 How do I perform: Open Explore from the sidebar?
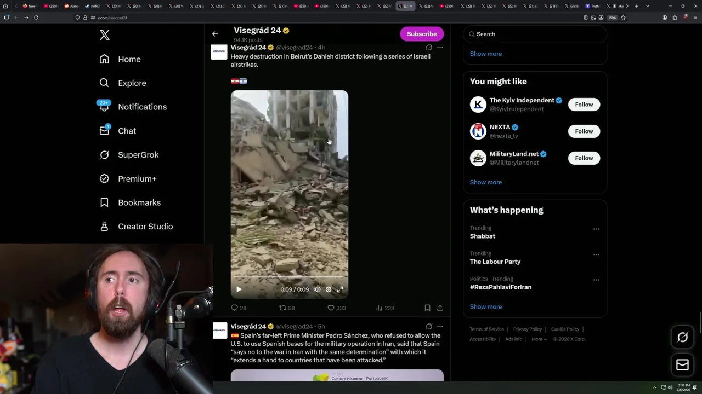[123, 83]
